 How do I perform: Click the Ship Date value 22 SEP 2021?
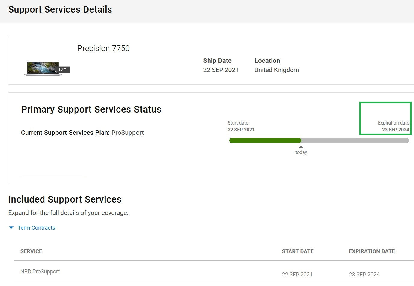[221, 70]
